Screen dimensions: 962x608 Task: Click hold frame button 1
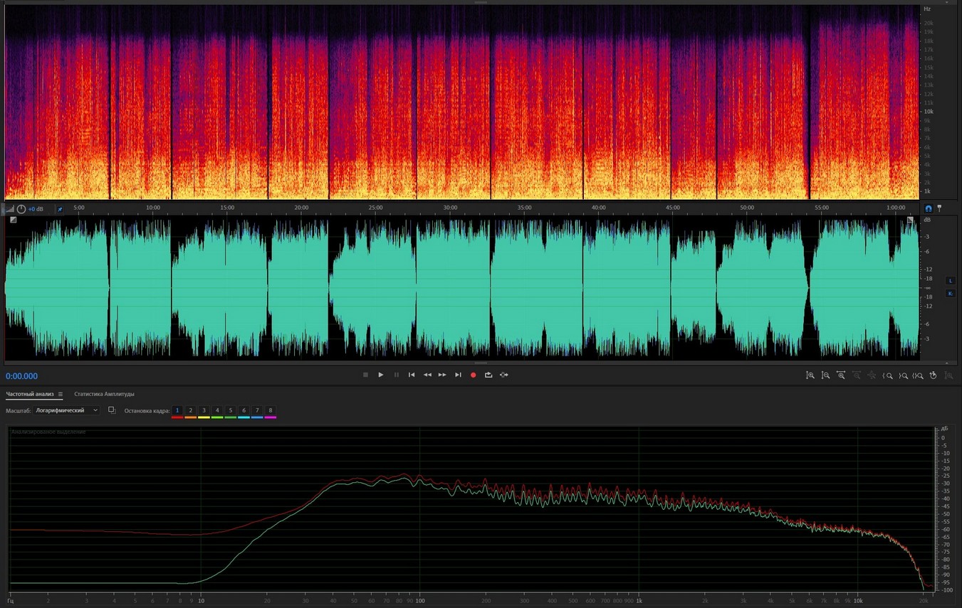click(x=177, y=410)
